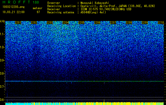Click the 0.8 frequency axis label
The height and width of the screenshot is (105, 166).
click(x=2, y=73)
